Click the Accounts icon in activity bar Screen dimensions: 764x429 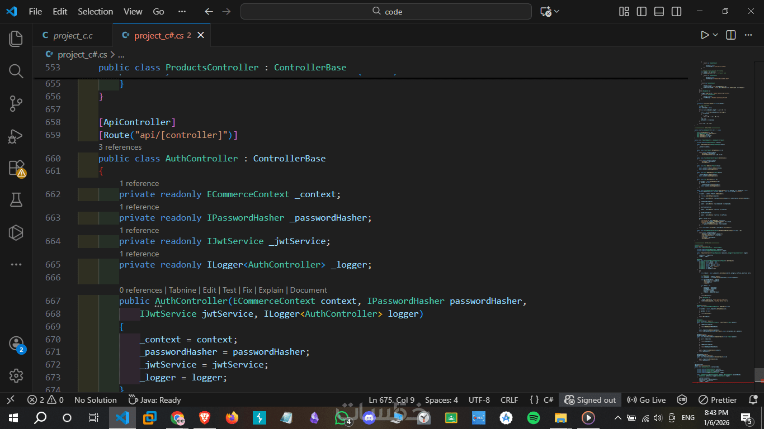[16, 344]
